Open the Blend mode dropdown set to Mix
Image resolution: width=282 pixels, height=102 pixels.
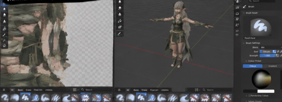271,47
